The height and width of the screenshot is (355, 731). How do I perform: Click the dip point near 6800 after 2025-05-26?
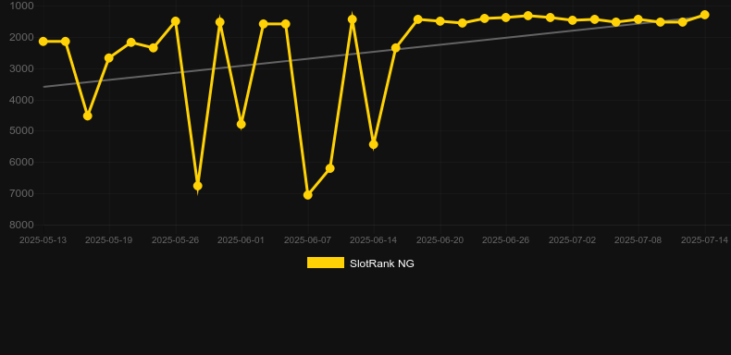click(x=198, y=186)
